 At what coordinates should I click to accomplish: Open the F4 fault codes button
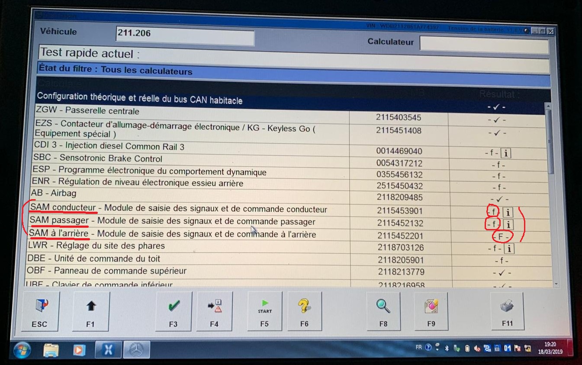214,310
